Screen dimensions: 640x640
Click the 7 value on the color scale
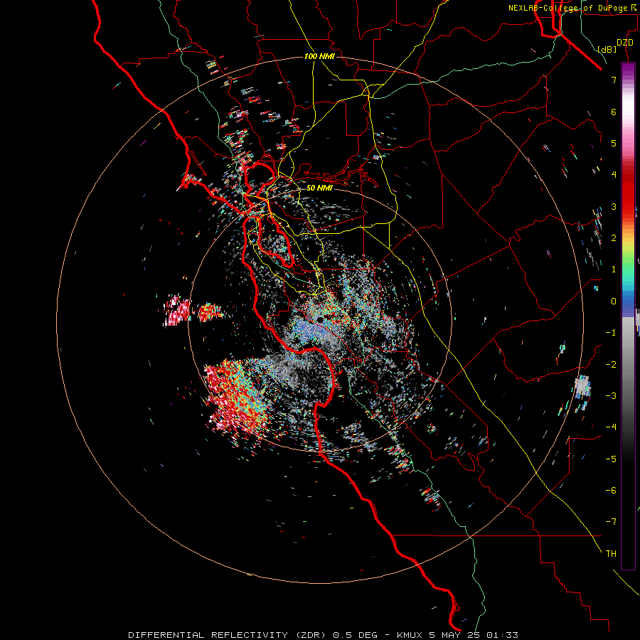pos(614,80)
